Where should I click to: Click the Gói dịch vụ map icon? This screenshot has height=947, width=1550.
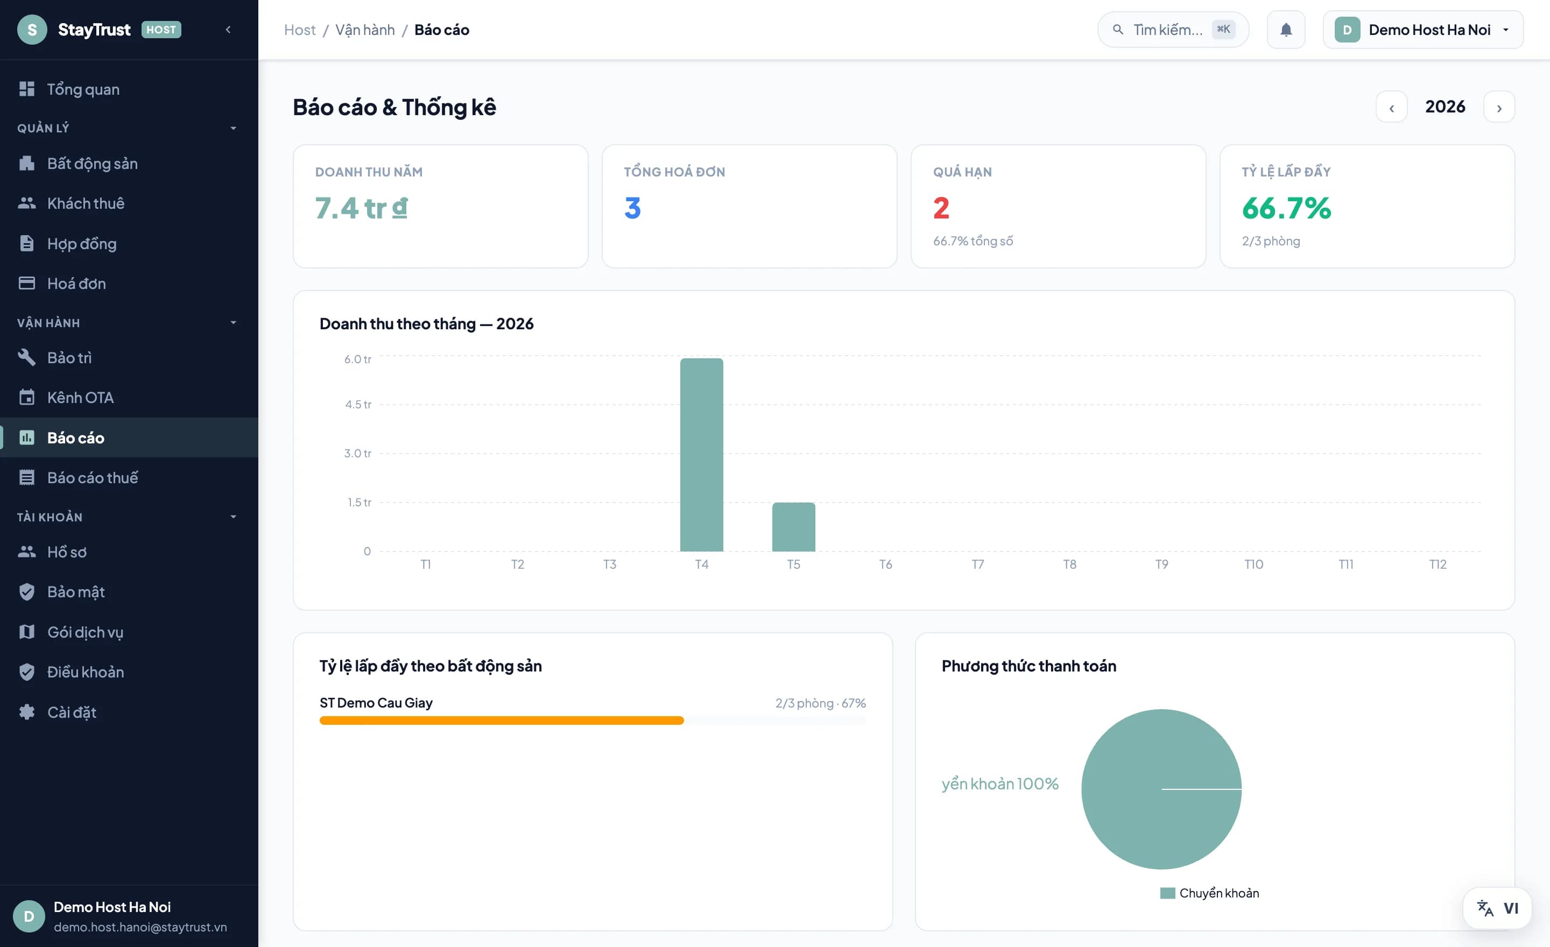tap(26, 631)
